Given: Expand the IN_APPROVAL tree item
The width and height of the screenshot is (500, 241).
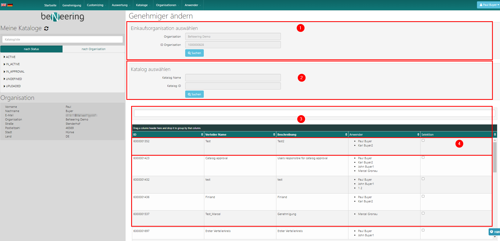Looking at the screenshot, I should coord(15,72).
